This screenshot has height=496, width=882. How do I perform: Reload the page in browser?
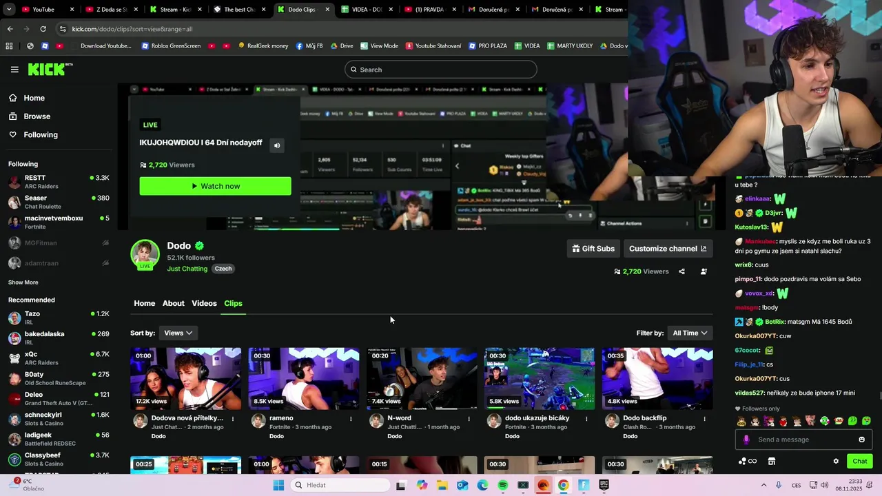pos(43,29)
